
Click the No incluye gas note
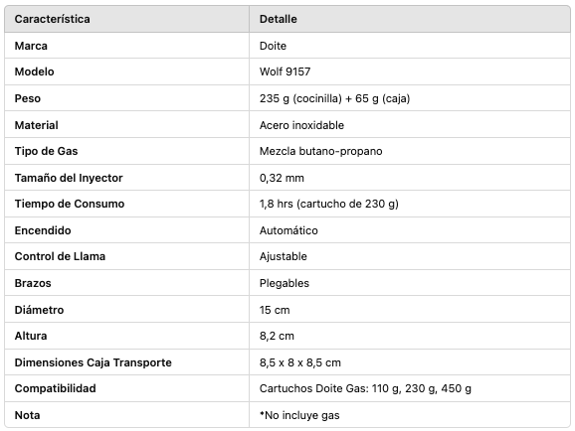[299, 415]
